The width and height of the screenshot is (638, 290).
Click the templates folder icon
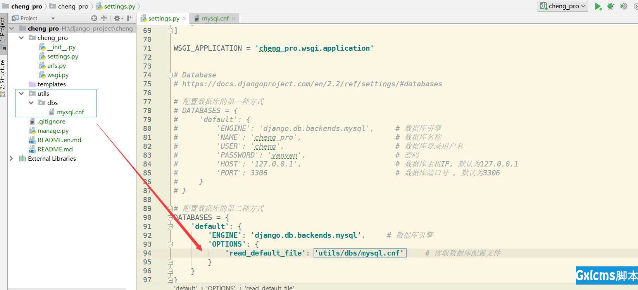click(x=32, y=84)
